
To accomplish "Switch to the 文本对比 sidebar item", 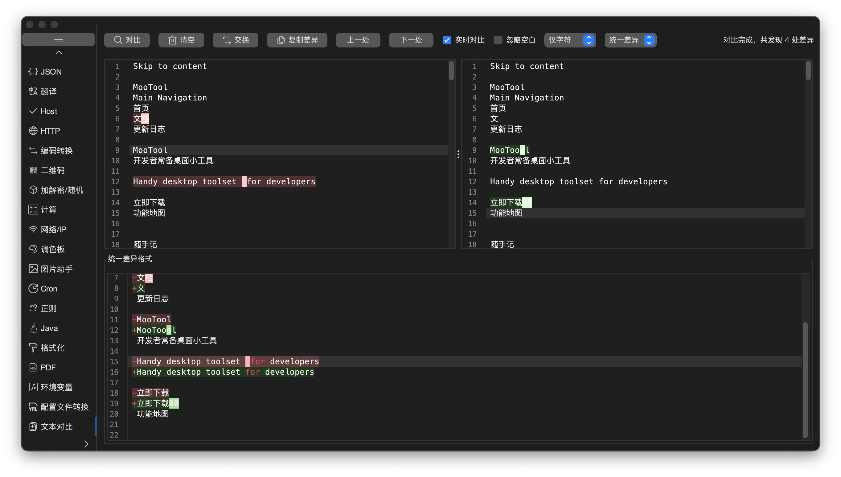I will pos(56,426).
